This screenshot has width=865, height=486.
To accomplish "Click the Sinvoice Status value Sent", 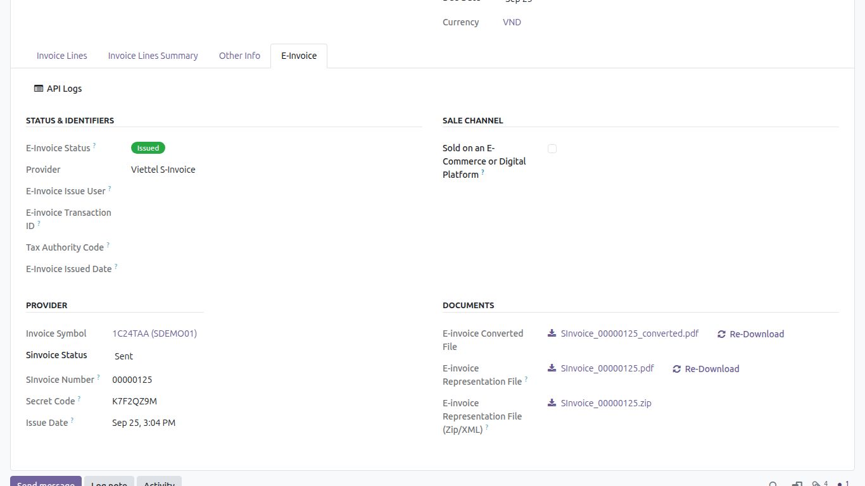I will pyautogui.click(x=123, y=356).
